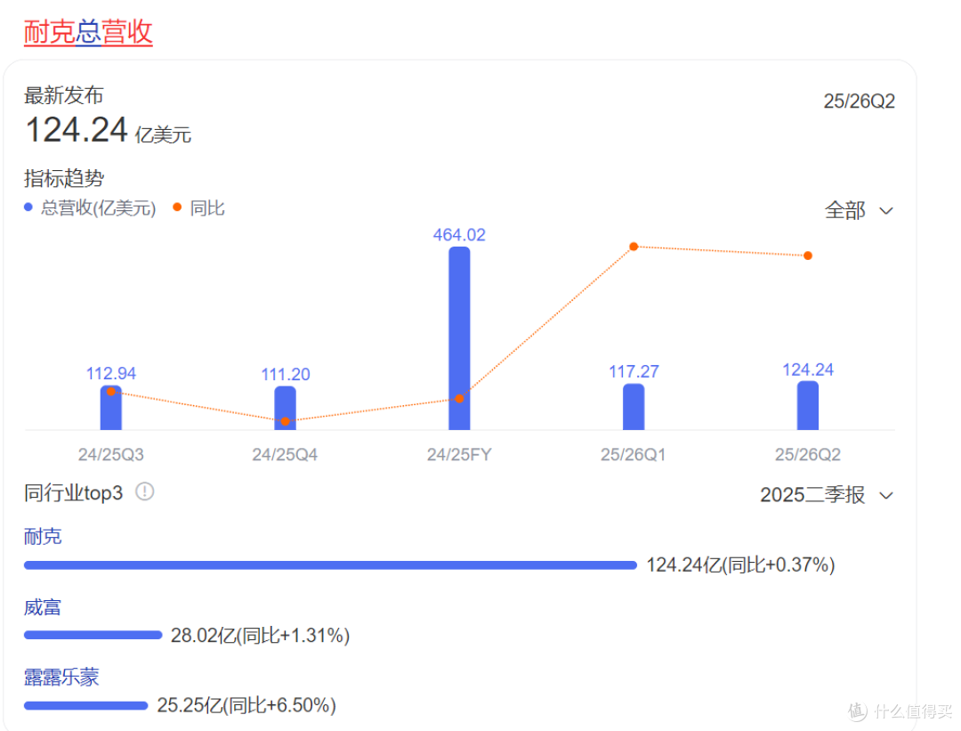Select the 25/26Q1 bar labeled 117.27
This screenshot has height=731, width=961.
click(634, 407)
